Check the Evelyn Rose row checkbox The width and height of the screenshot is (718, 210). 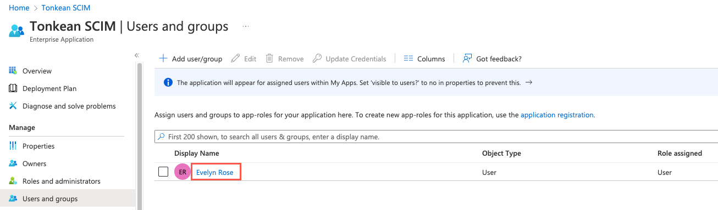[x=163, y=172]
